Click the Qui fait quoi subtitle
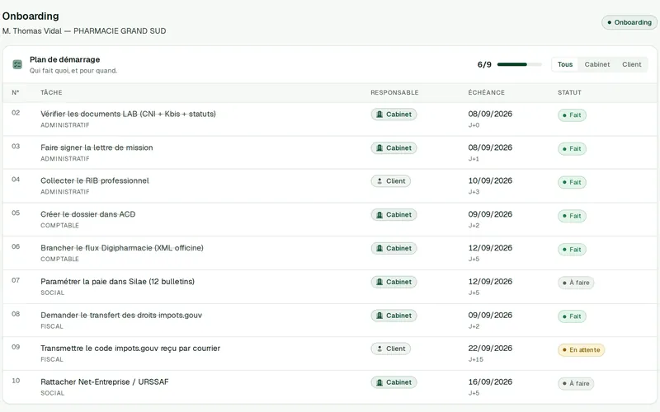 pos(73,71)
